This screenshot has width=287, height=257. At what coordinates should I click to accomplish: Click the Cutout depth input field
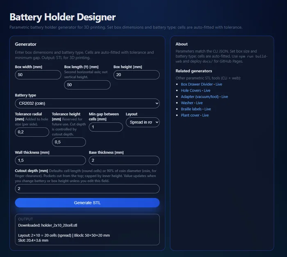coord(87,188)
